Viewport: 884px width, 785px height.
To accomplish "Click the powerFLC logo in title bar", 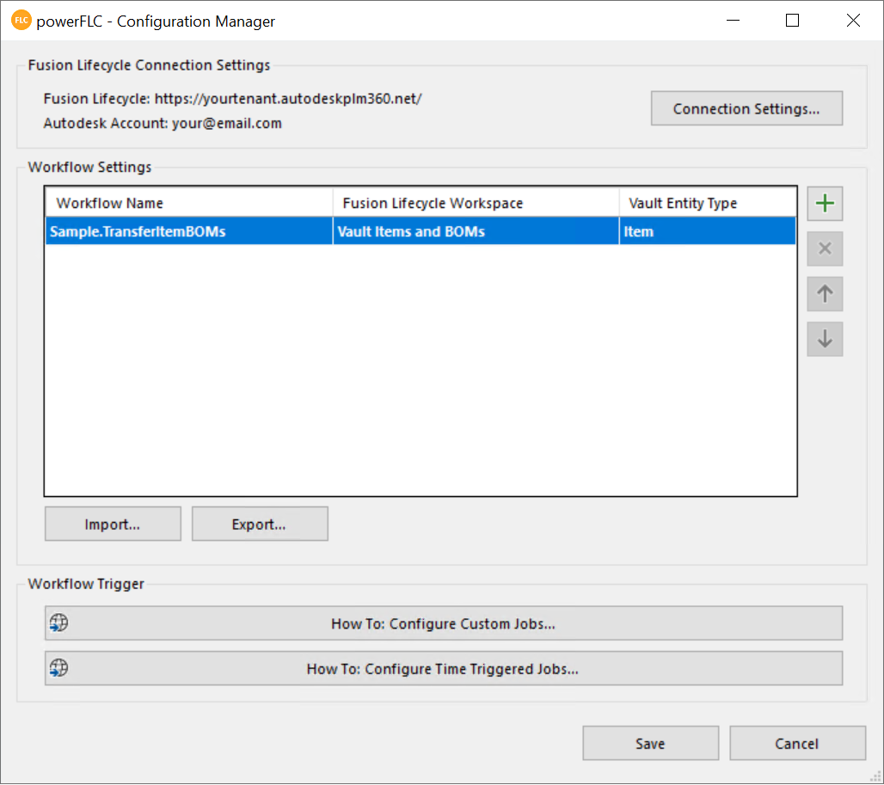I will coord(21,21).
